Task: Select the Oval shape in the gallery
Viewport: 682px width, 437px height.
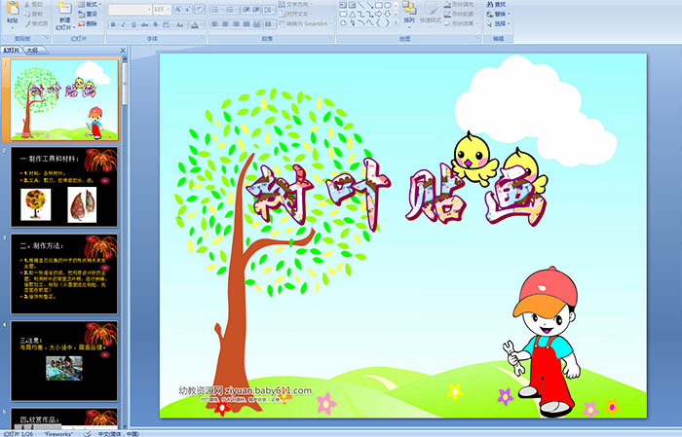Action: (x=387, y=6)
